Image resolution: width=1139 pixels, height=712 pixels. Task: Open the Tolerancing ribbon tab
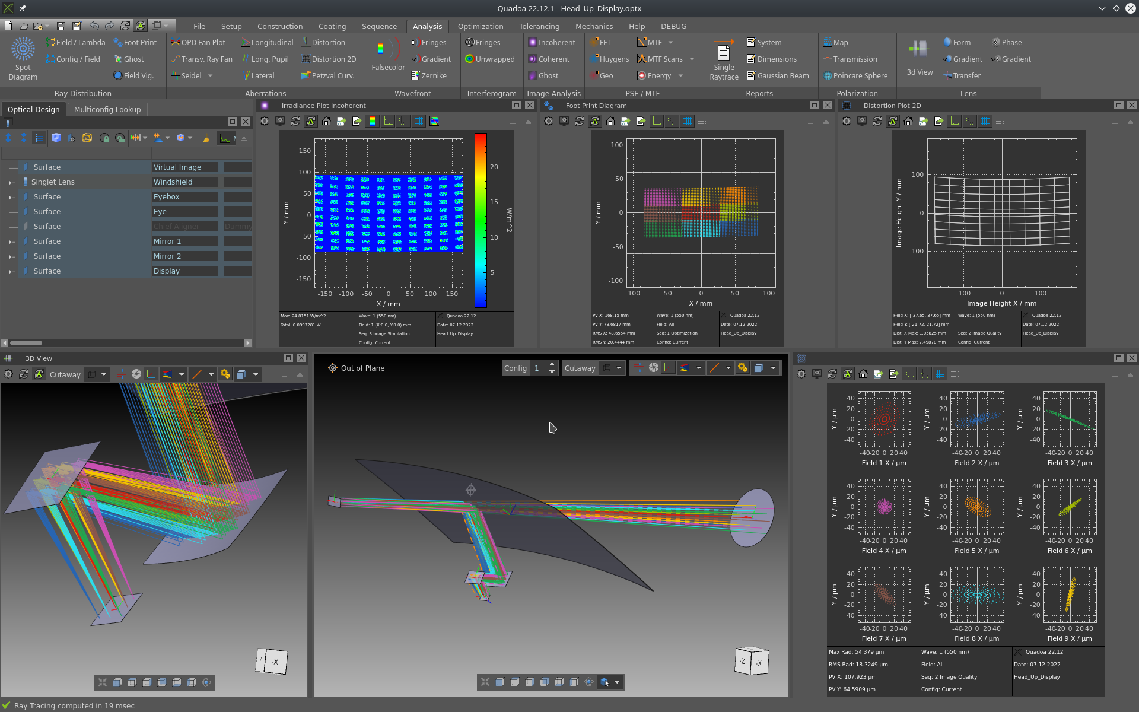tap(539, 26)
